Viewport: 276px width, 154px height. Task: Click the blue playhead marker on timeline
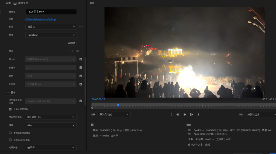pos(118,105)
